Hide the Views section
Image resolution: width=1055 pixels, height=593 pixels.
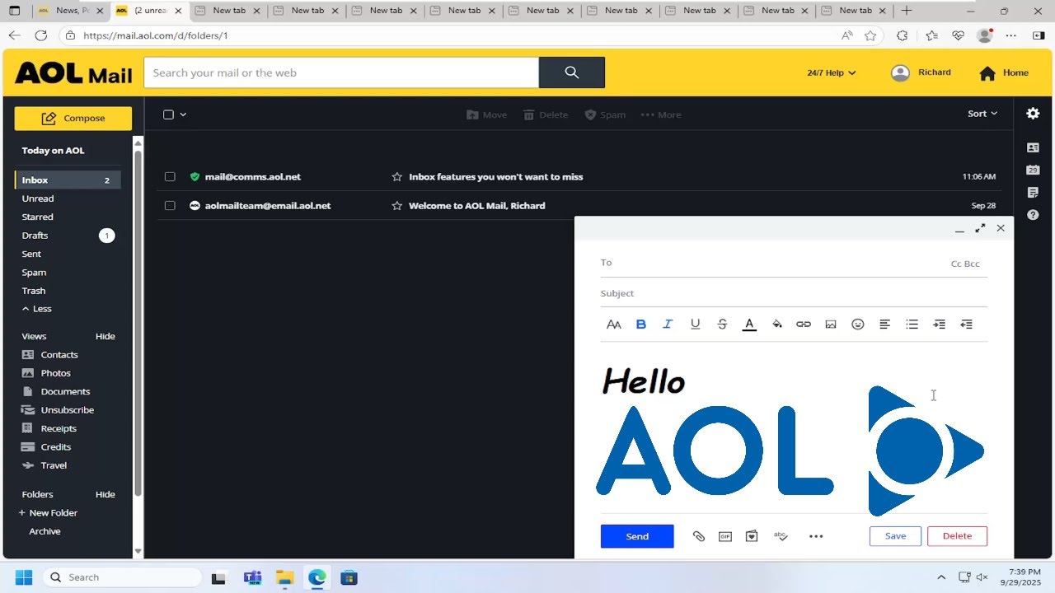tap(105, 336)
